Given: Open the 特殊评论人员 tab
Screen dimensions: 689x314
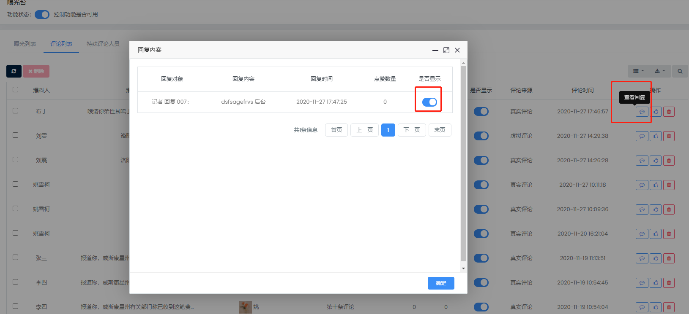Looking at the screenshot, I should pyautogui.click(x=103, y=44).
